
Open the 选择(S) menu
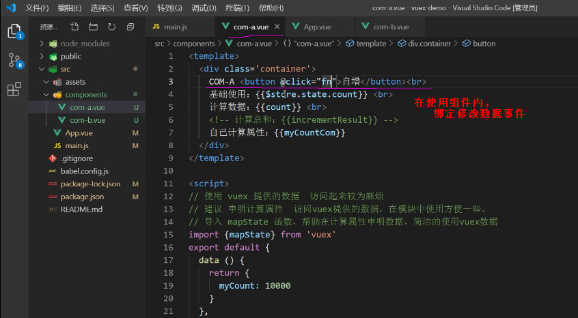click(x=102, y=8)
